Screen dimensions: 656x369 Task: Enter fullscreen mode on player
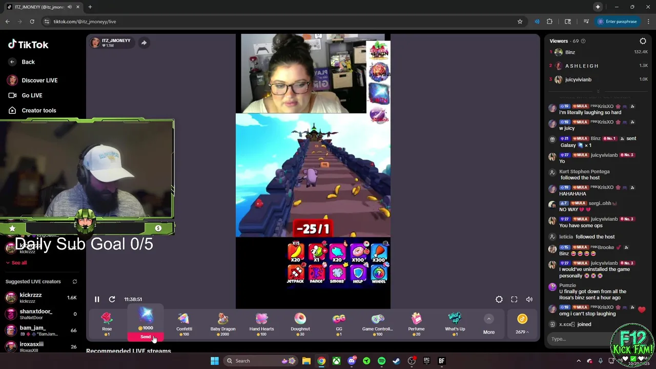tap(514, 299)
